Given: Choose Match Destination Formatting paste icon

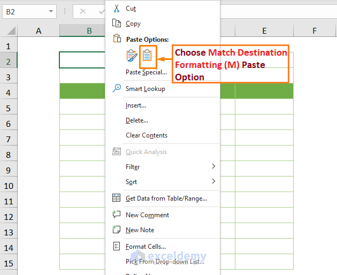Looking at the screenshot, I should click(147, 55).
